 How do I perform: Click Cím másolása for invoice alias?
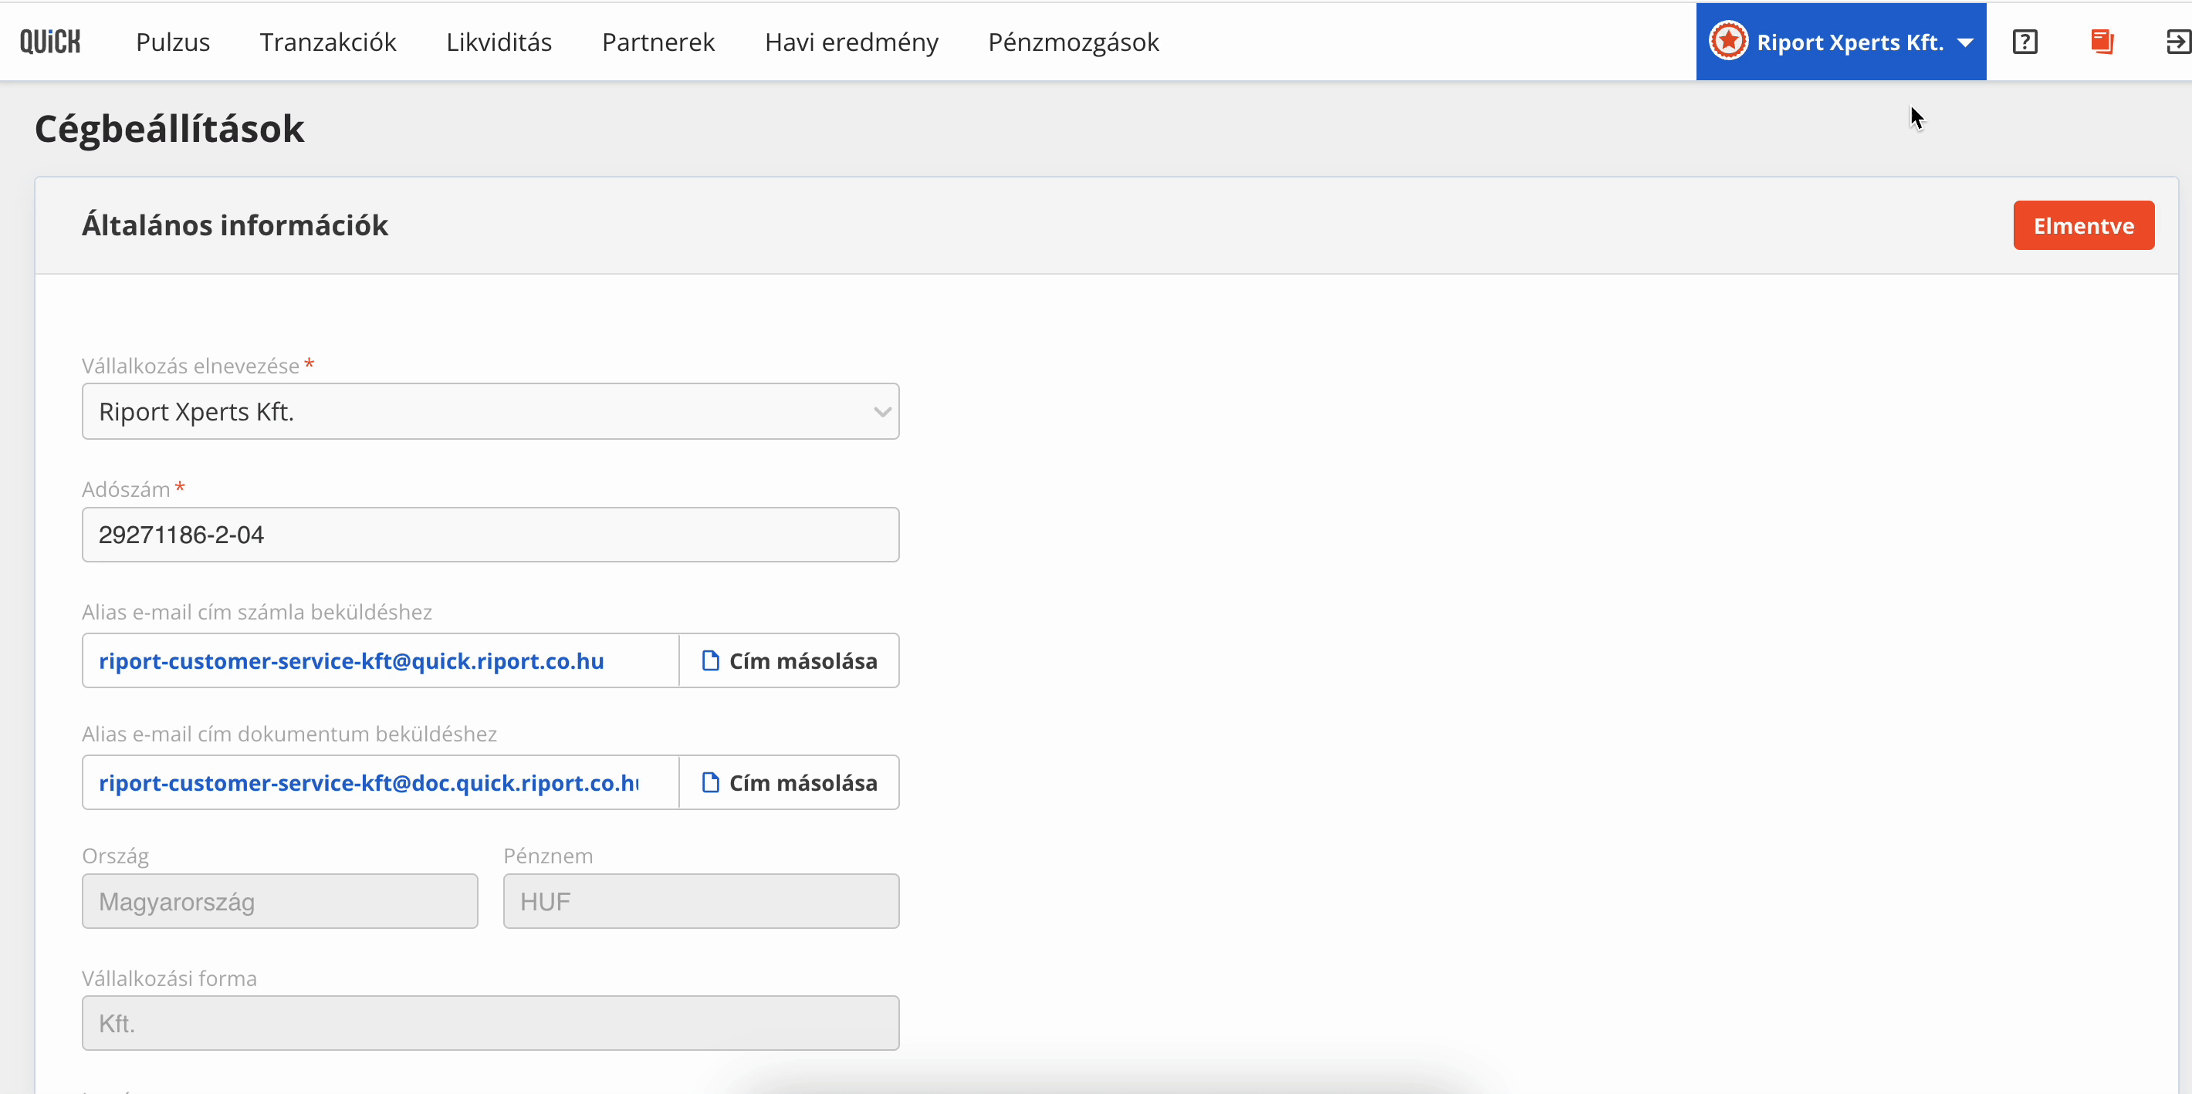[x=790, y=661]
